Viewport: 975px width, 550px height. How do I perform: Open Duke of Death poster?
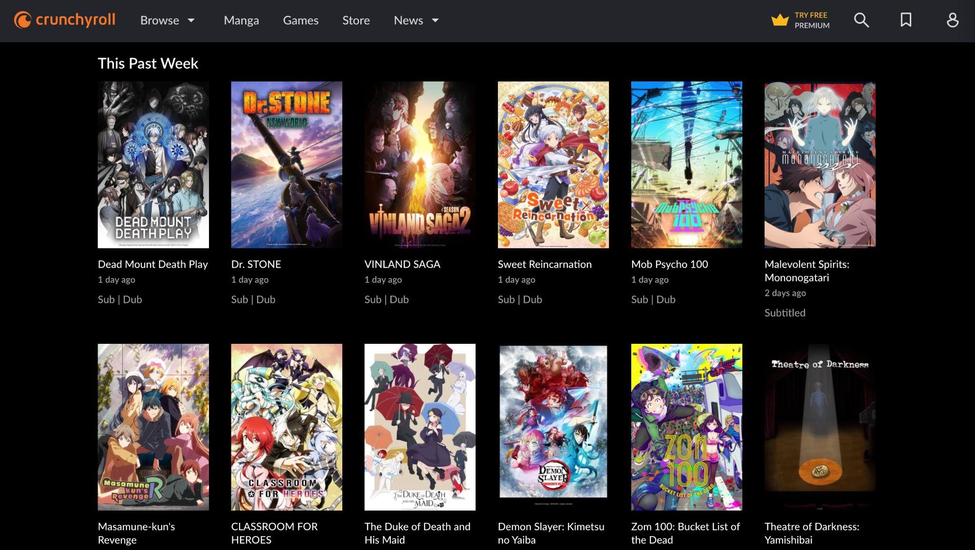tap(420, 427)
